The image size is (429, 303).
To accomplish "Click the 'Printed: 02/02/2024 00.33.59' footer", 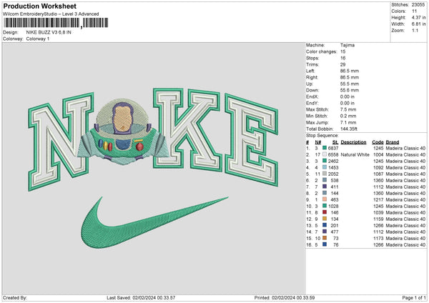I will point(285,297).
